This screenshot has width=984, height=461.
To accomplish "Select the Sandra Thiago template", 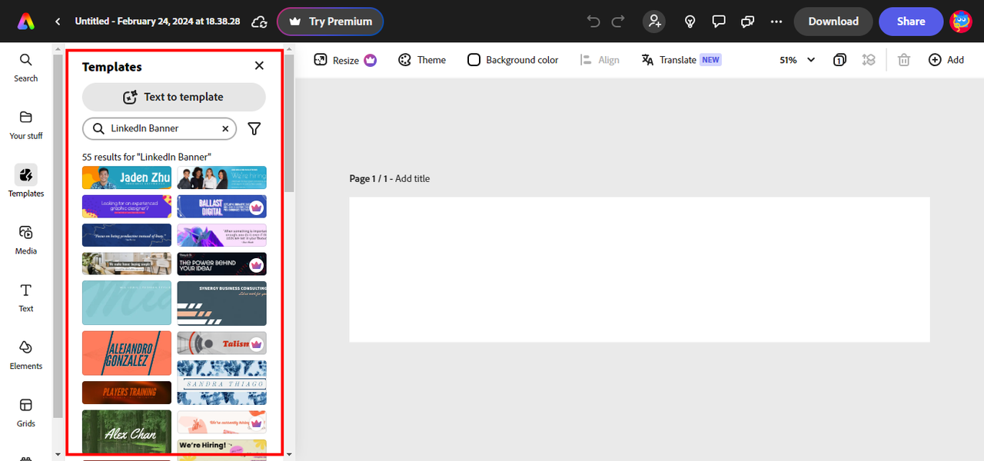I will 222,383.
